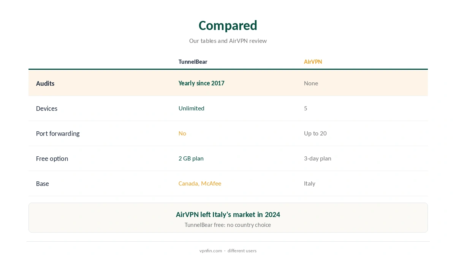Viewport: 456px width, 258px height.
Task: Open the vpnfin.com footer link
Action: pos(211,251)
